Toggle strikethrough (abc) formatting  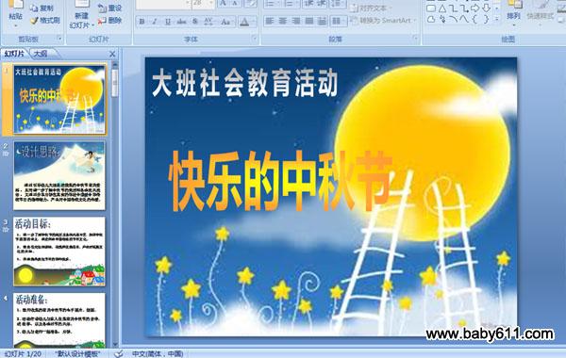[x=181, y=22]
